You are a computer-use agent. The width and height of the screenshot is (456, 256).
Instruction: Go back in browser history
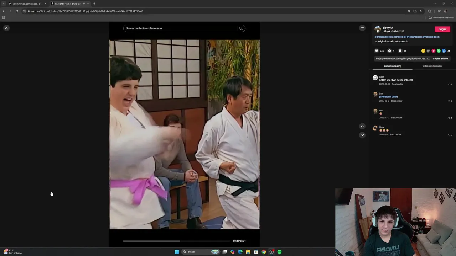click(4, 11)
